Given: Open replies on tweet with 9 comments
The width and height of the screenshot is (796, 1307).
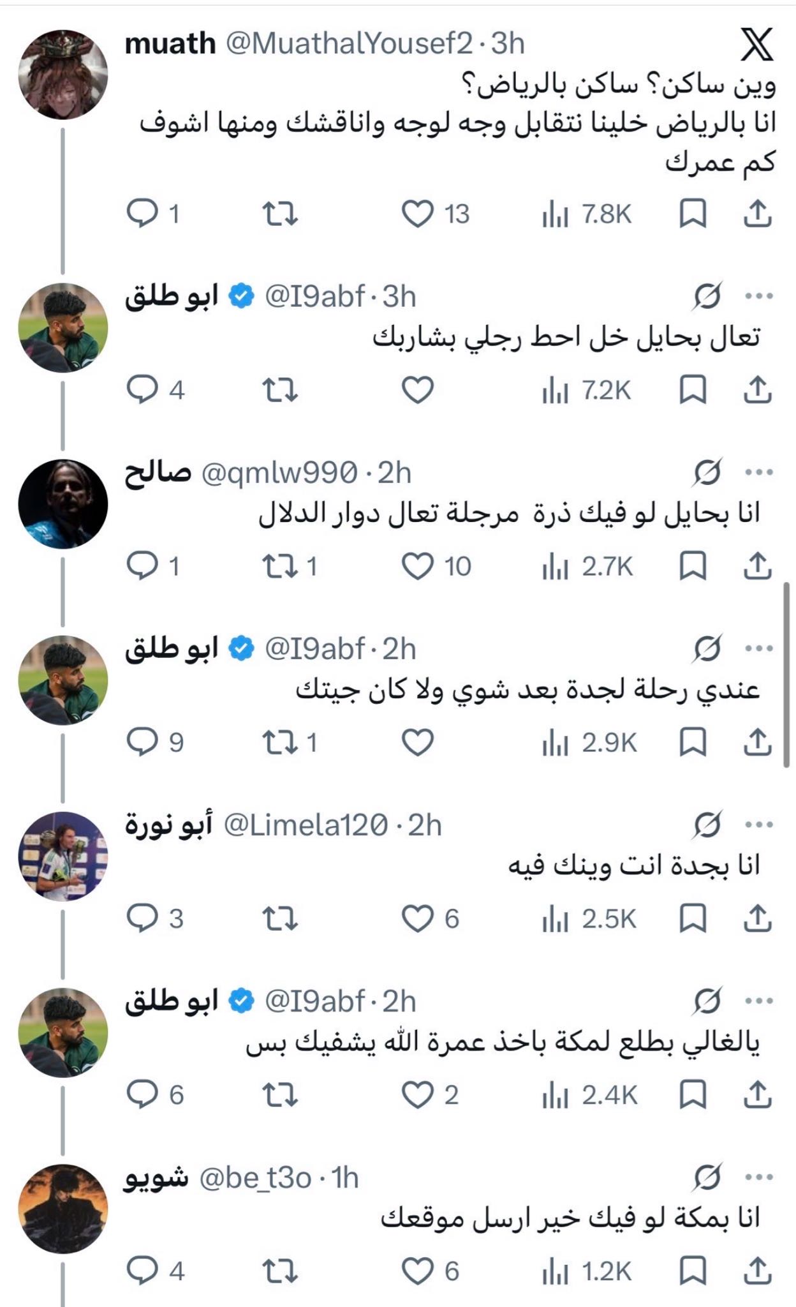Looking at the screenshot, I should coord(155,742).
